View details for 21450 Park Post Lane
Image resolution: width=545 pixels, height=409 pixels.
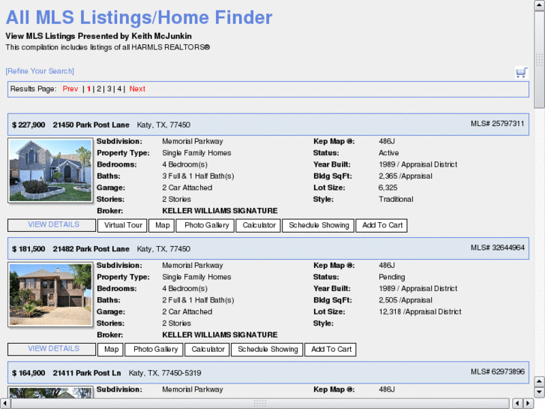pos(52,225)
